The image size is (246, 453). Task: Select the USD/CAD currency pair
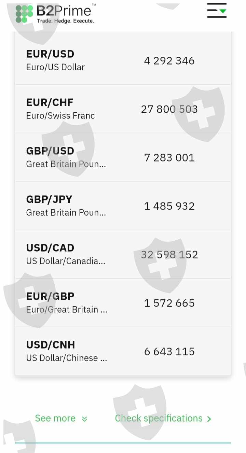(x=50, y=248)
